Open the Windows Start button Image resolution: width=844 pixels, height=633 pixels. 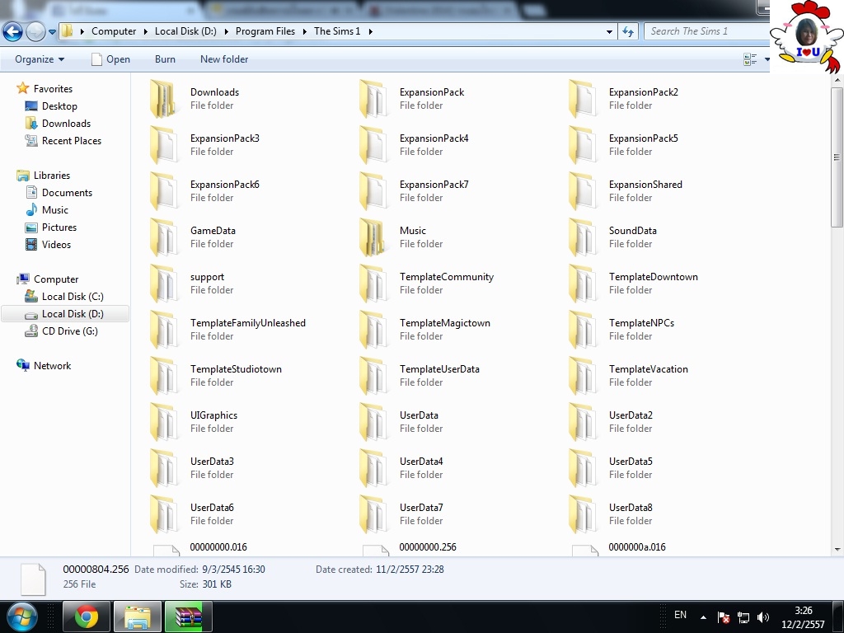(x=22, y=617)
